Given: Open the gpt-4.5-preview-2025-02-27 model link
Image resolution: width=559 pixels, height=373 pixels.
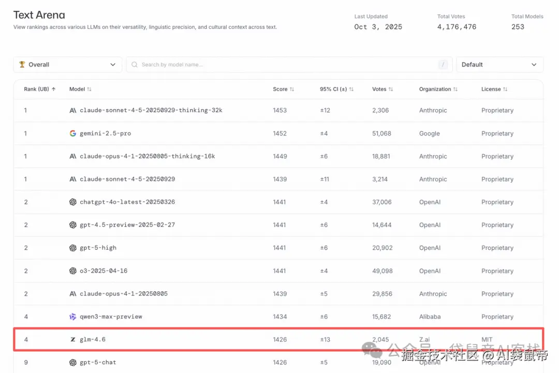Looking at the screenshot, I should point(127,225).
